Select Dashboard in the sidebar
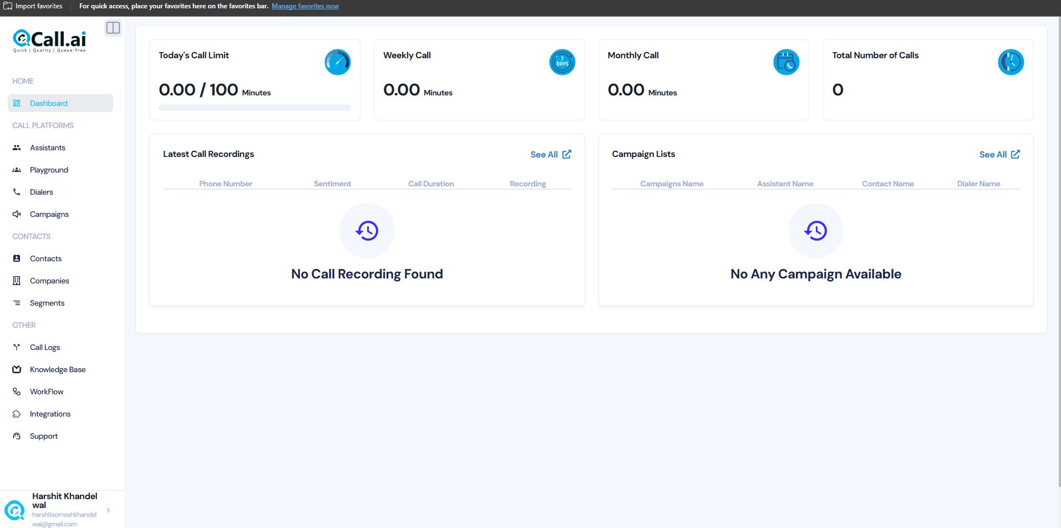 [x=49, y=103]
